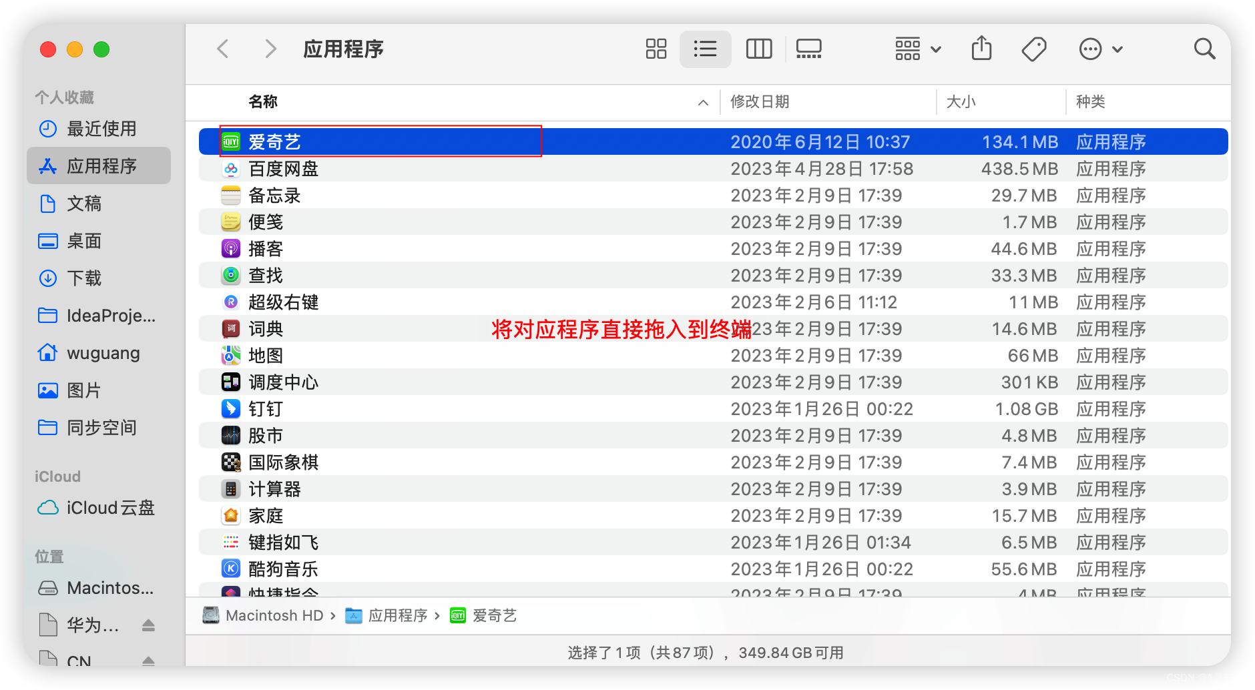
Task: Switch to column view
Action: point(758,49)
